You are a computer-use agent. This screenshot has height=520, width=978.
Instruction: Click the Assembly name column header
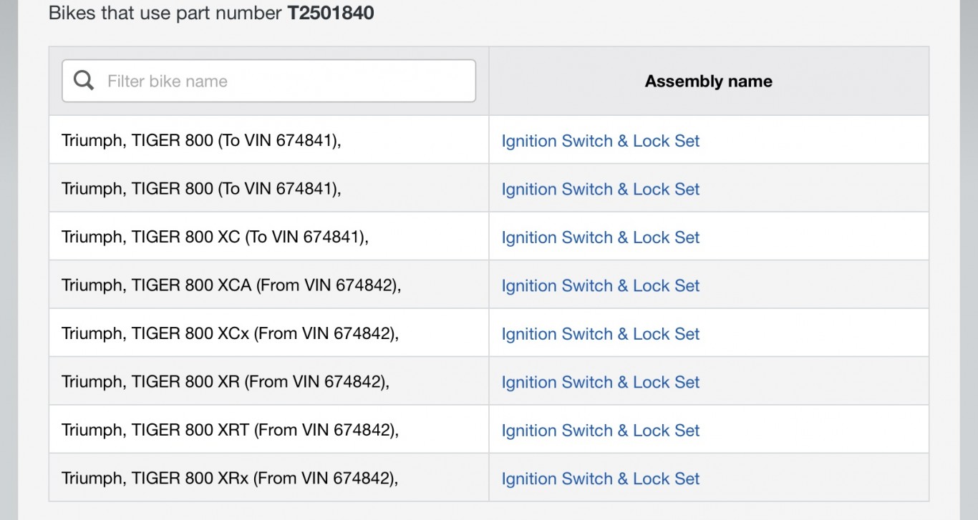[x=708, y=82]
